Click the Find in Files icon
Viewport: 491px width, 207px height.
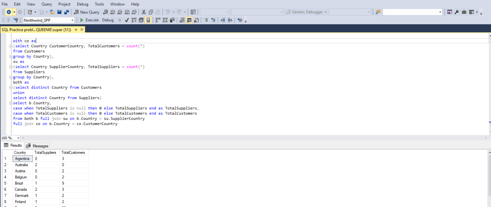378,12
